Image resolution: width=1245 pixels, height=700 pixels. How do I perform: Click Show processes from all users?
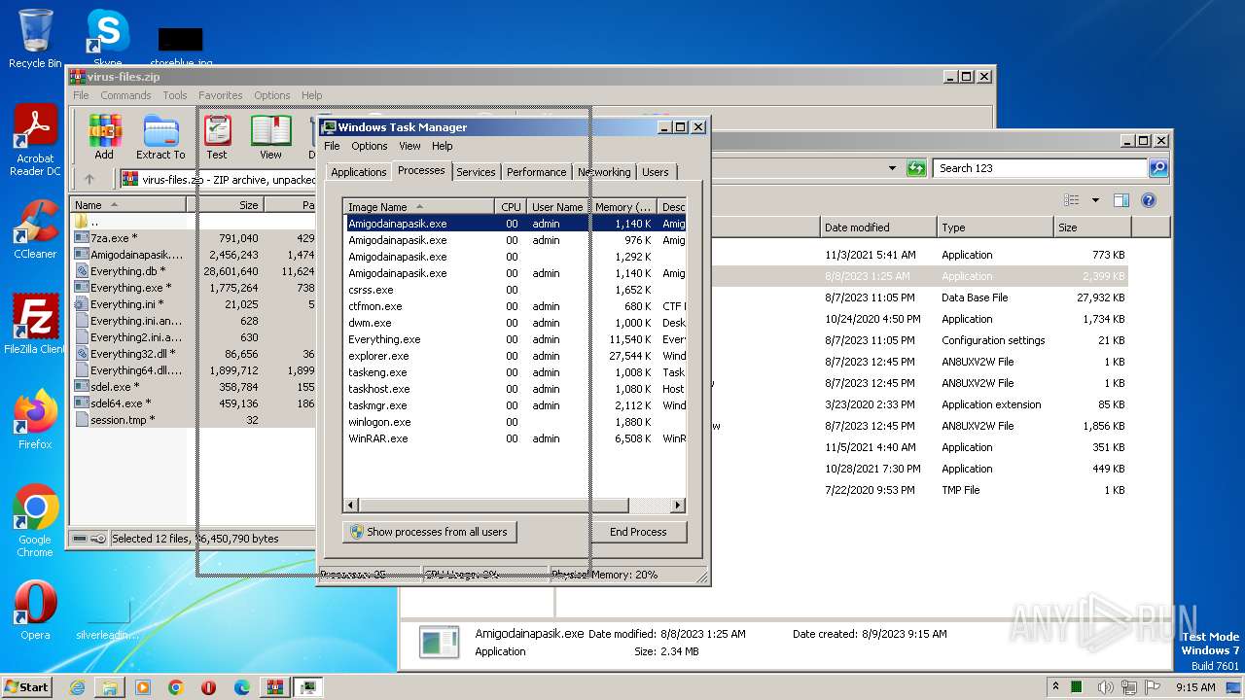click(429, 532)
